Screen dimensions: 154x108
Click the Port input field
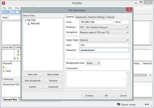(125, 22)
